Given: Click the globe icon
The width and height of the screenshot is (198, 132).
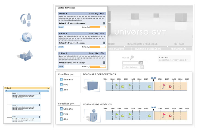Looking at the screenshot, I should [x=26, y=37].
